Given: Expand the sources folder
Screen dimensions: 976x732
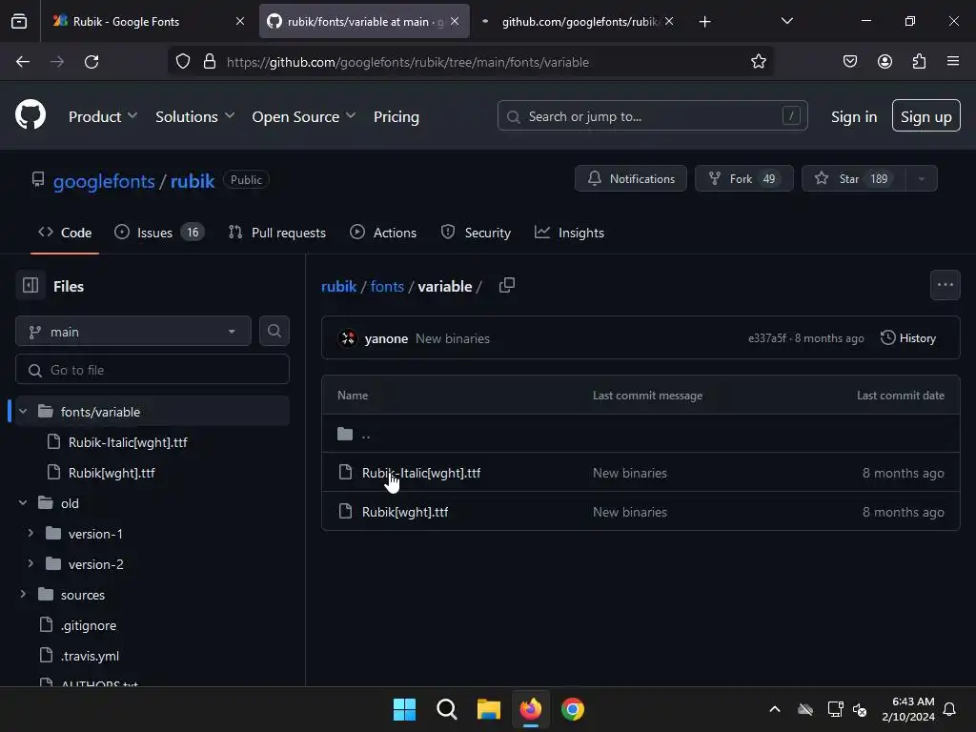Looking at the screenshot, I should (23, 595).
